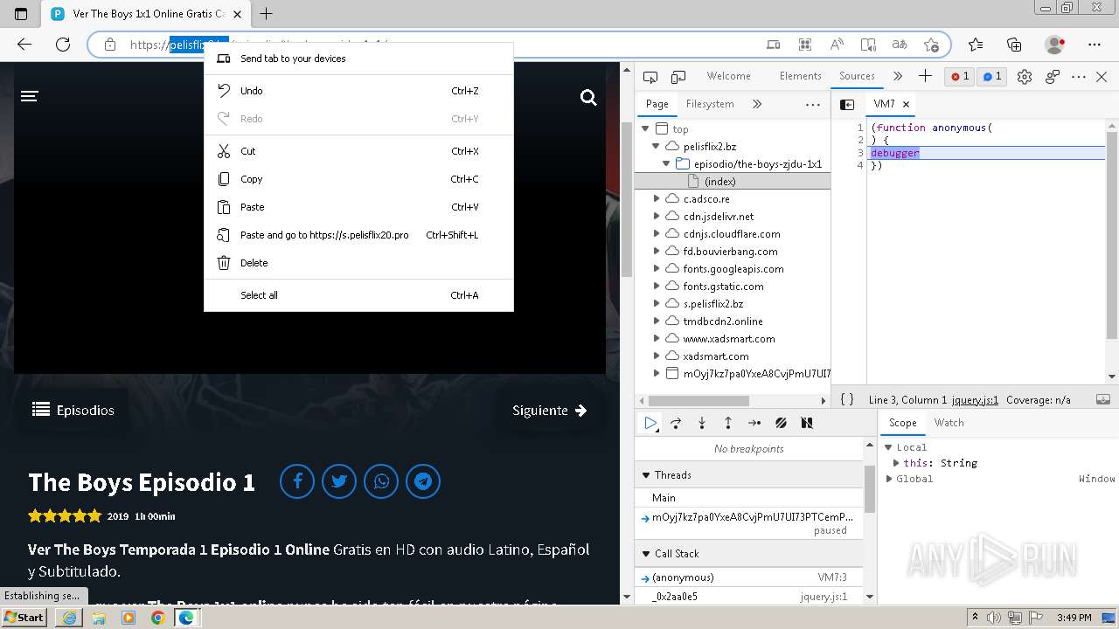Click the coverage drawer icon in status bar
1119x629 pixels.
tap(1103, 399)
